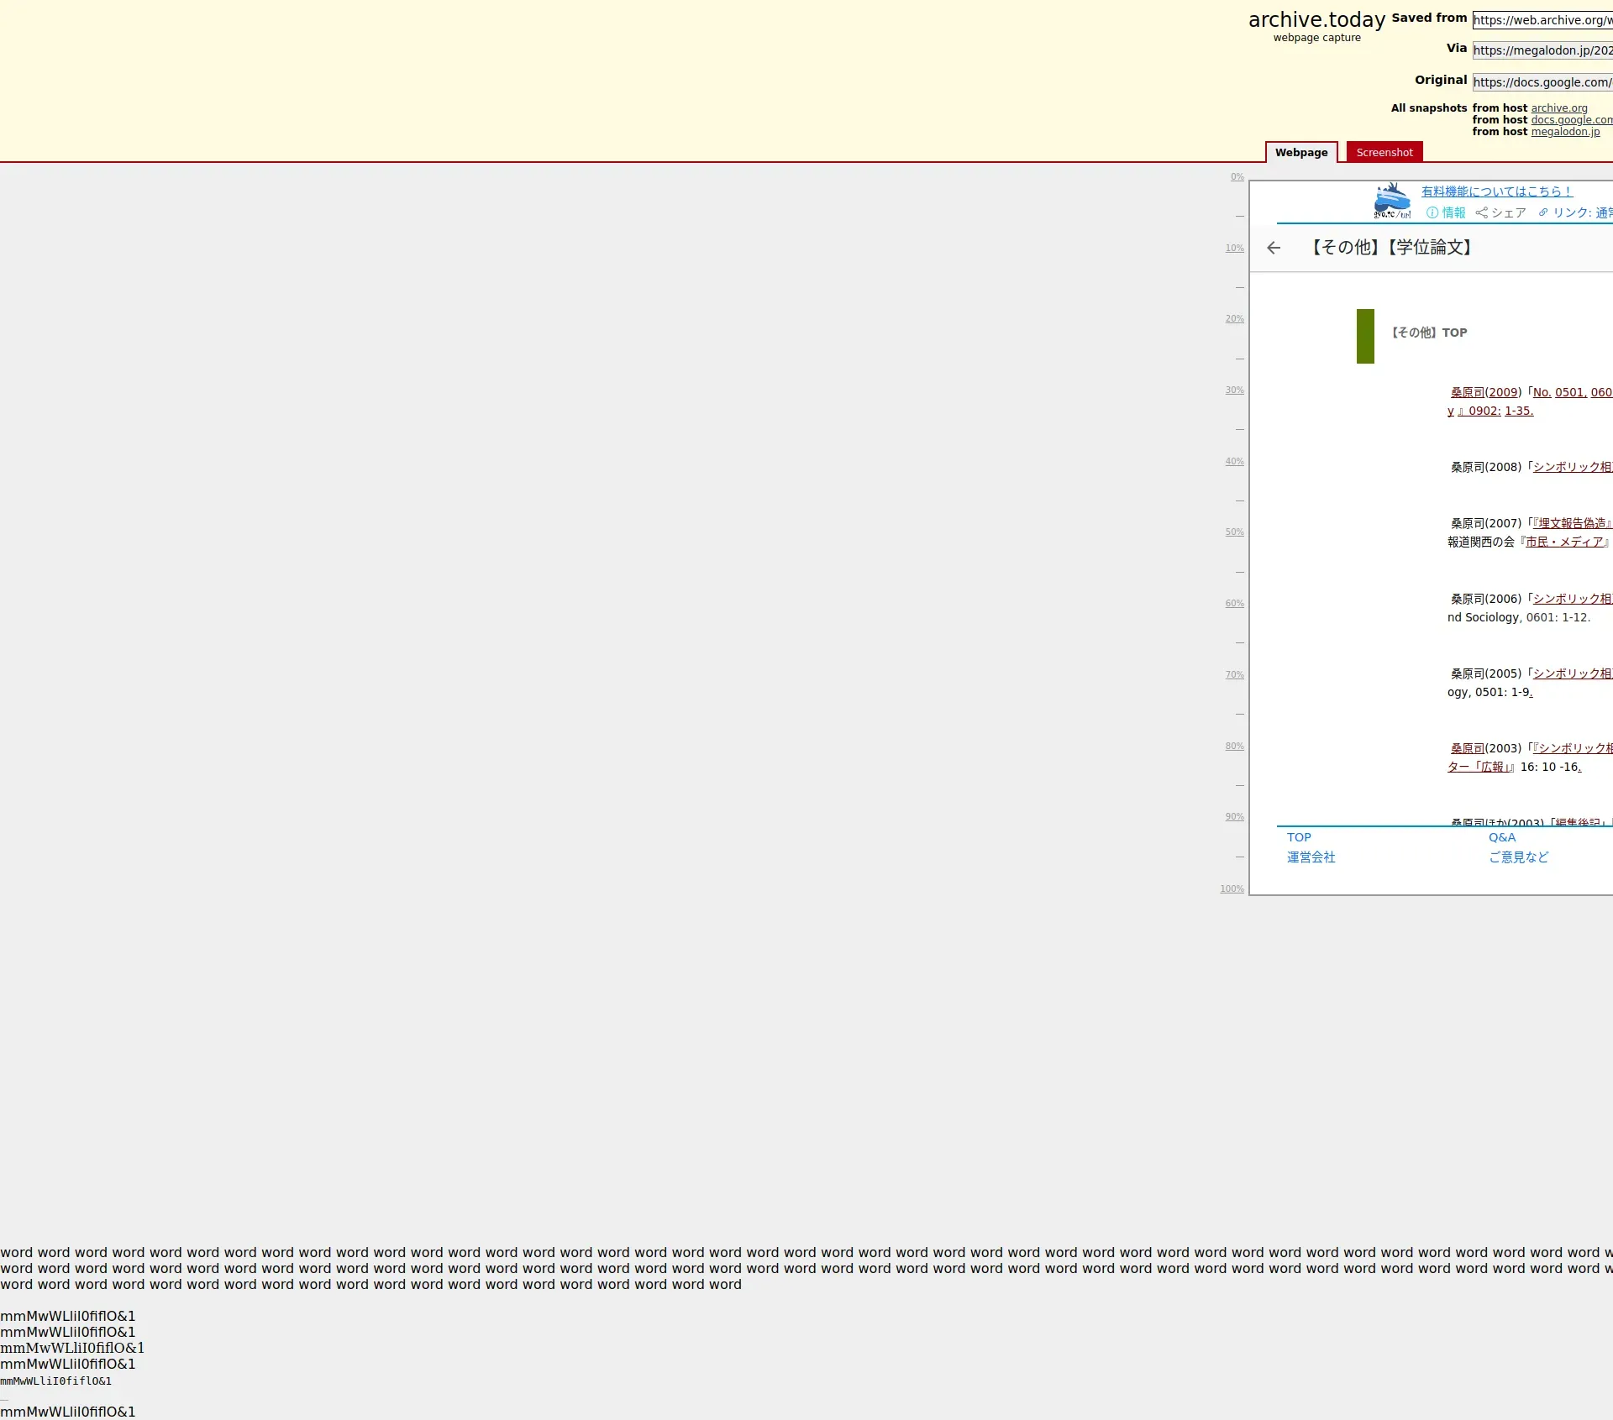Open the footer 運営会社 link
The width and height of the screenshot is (1613, 1420).
pos(1311,857)
